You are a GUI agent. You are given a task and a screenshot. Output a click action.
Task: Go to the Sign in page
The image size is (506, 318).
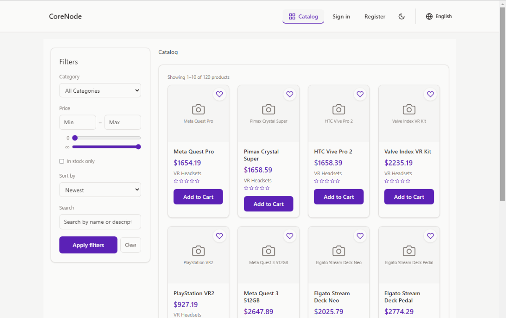point(341,16)
